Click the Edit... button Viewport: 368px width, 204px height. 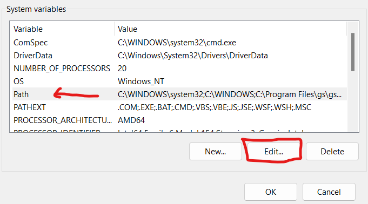coord(273,152)
